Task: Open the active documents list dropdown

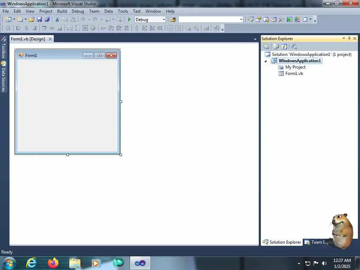Action: tap(255, 39)
